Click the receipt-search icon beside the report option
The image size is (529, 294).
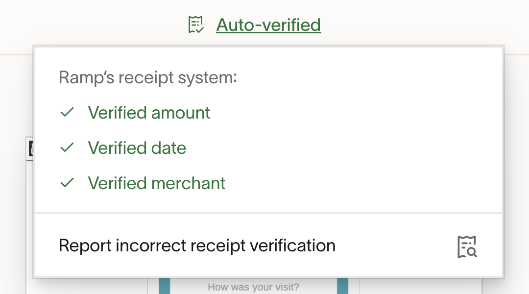[467, 245]
